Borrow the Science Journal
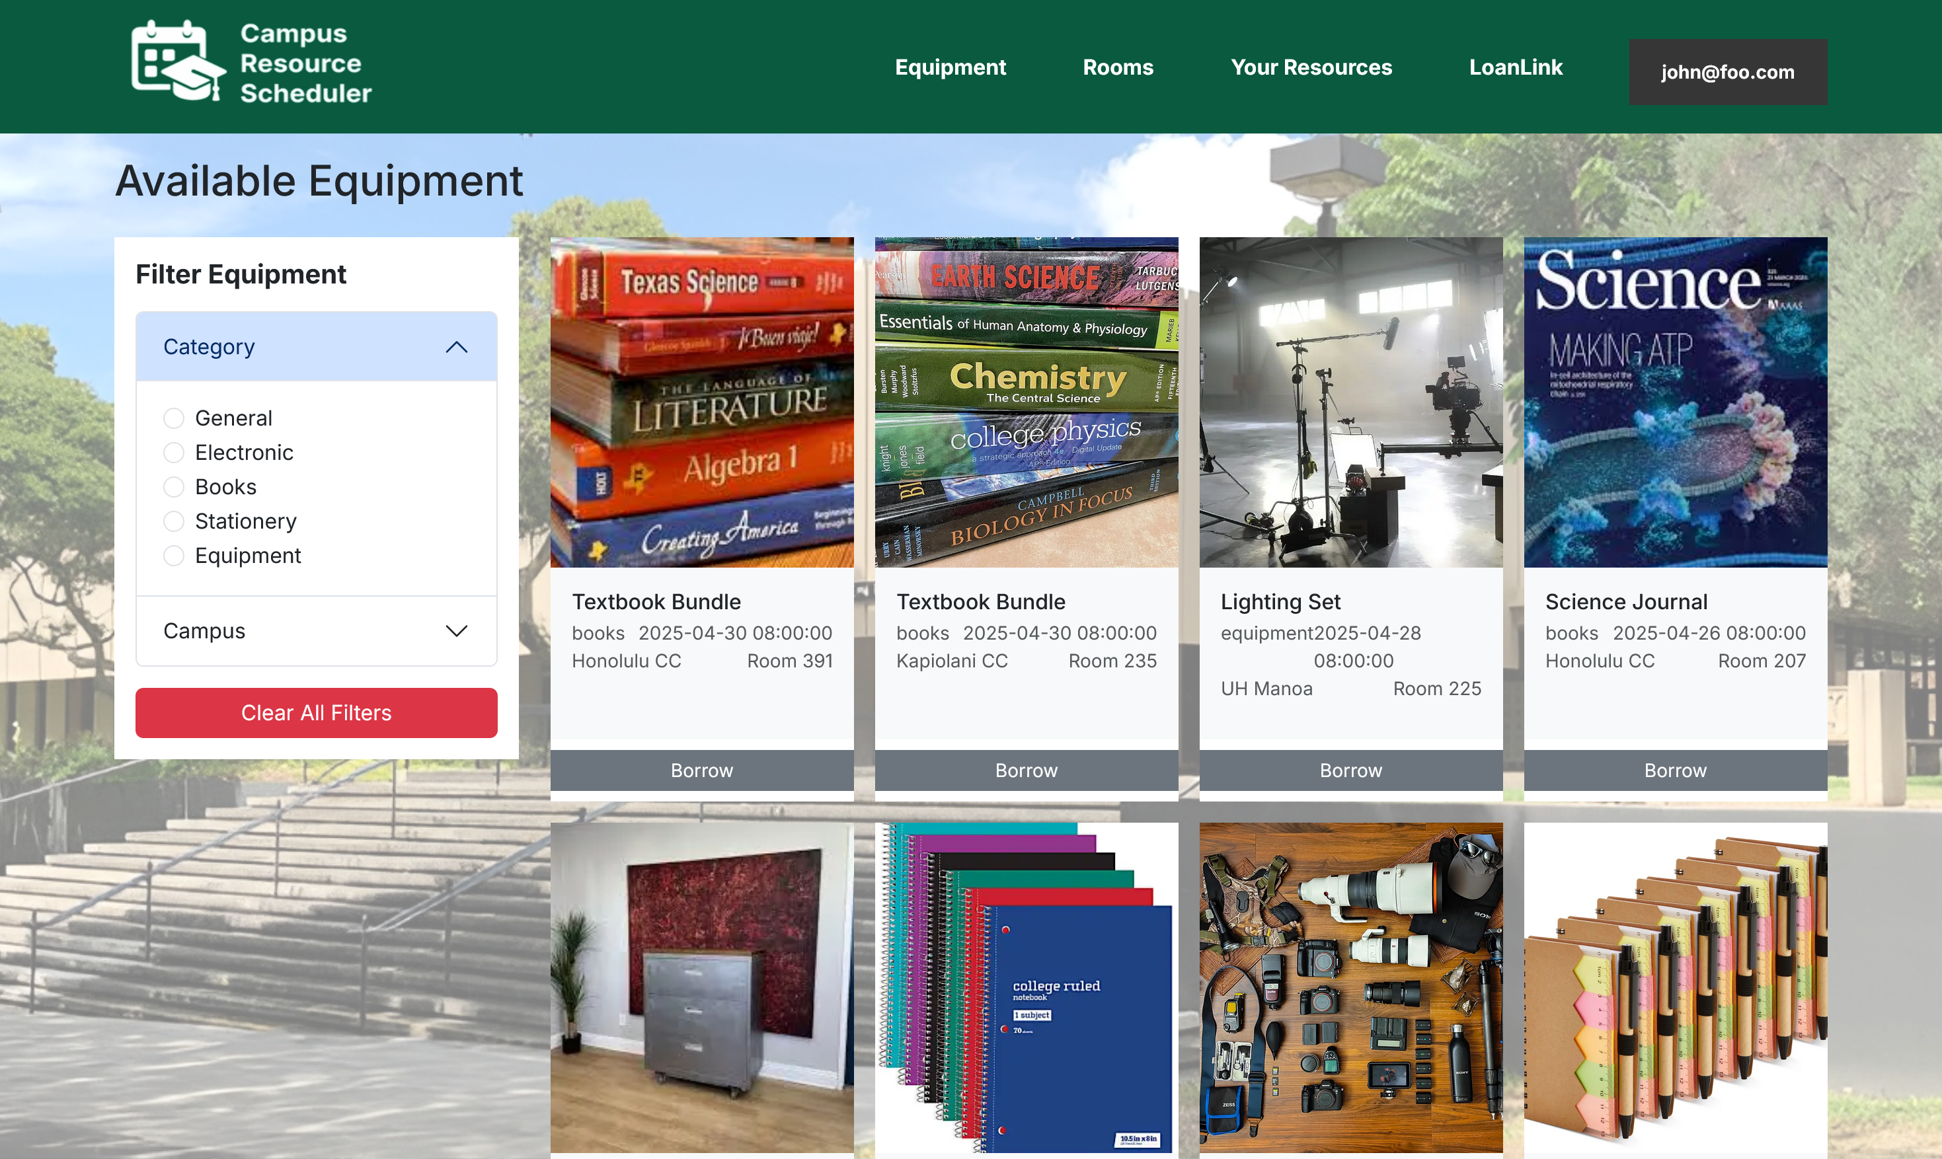Image resolution: width=1942 pixels, height=1159 pixels. click(x=1675, y=770)
